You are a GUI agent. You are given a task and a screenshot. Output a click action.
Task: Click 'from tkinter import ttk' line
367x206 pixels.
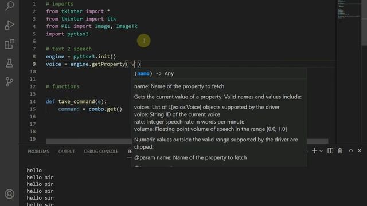pos(81,19)
